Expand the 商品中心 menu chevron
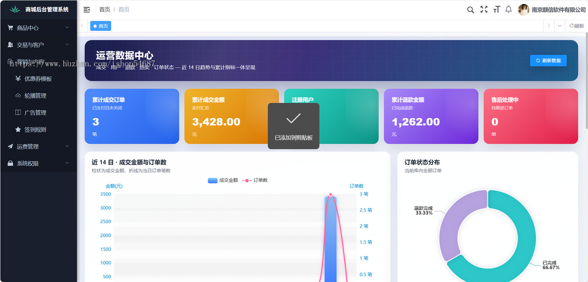Image resolution: width=588 pixels, height=282 pixels. click(x=67, y=28)
